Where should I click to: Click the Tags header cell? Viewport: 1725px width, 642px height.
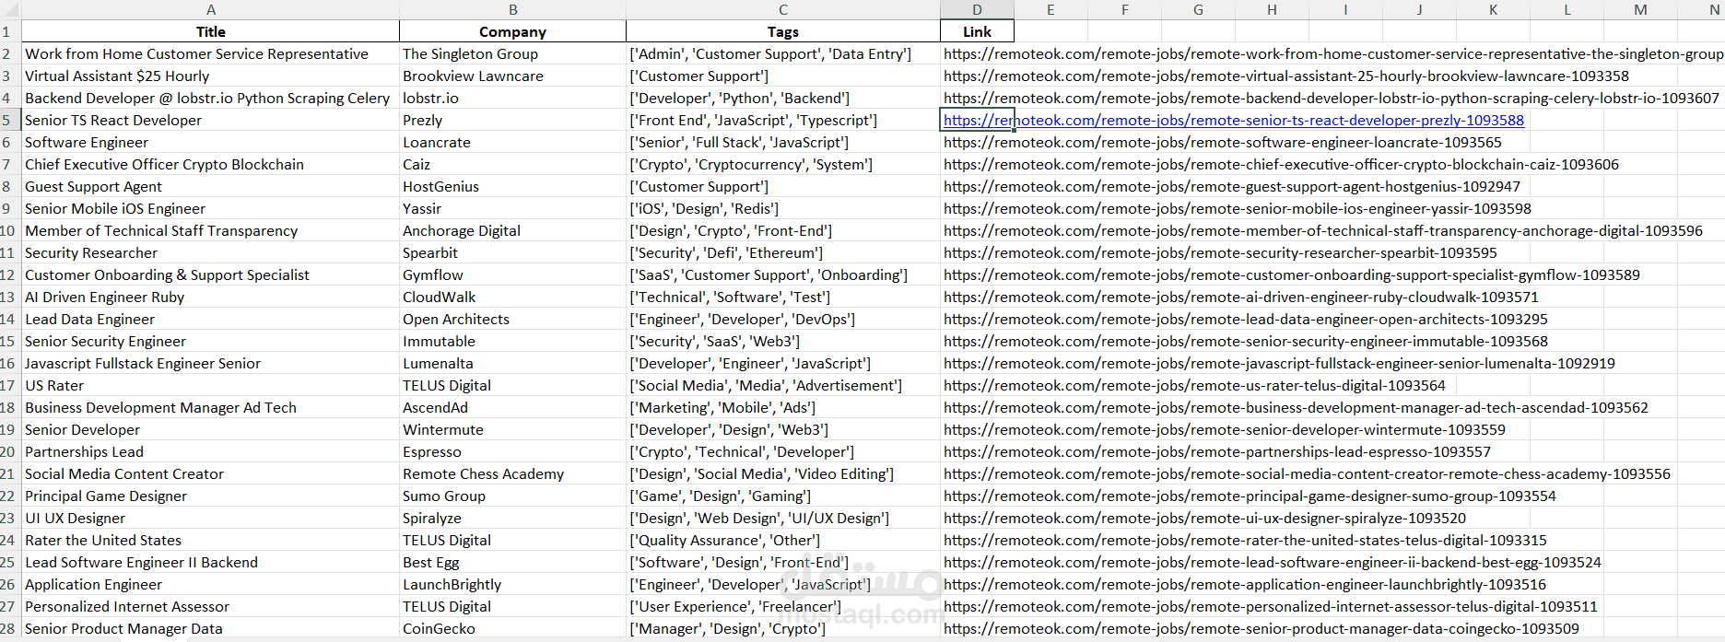pos(782,31)
